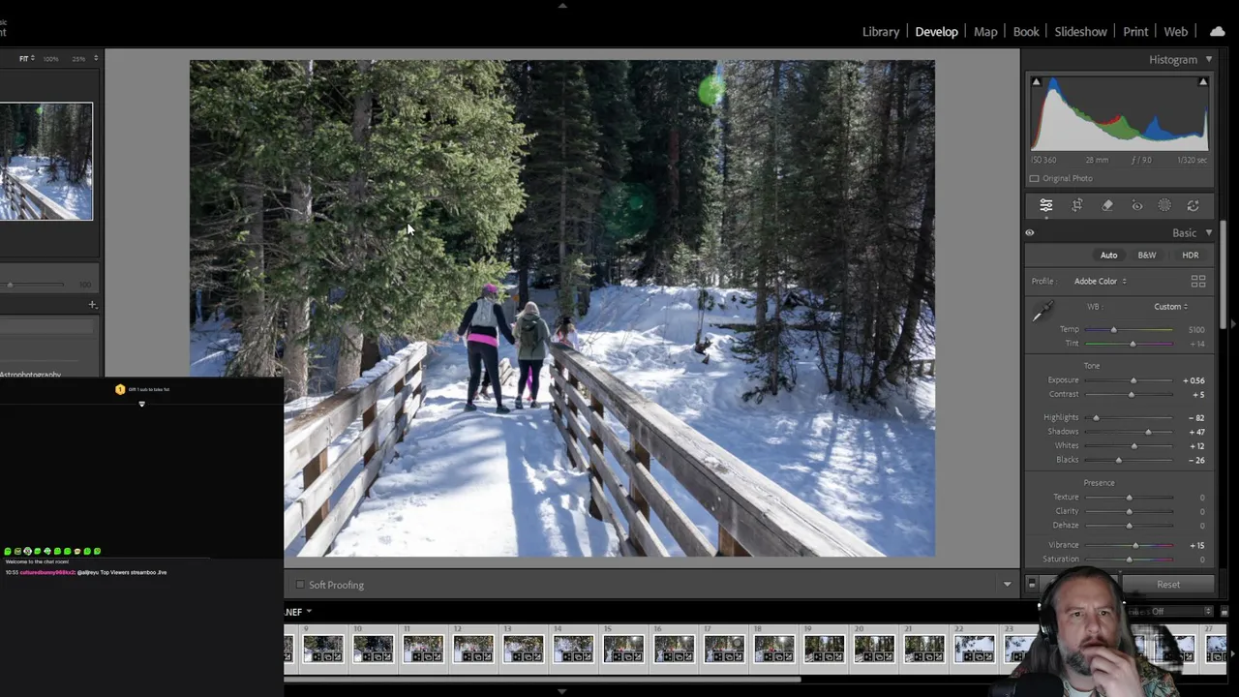
Task: Open the WB Custom preset dropdown
Action: 1171,307
